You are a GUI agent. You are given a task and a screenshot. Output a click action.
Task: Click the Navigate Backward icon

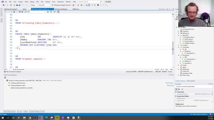click(4, 5)
